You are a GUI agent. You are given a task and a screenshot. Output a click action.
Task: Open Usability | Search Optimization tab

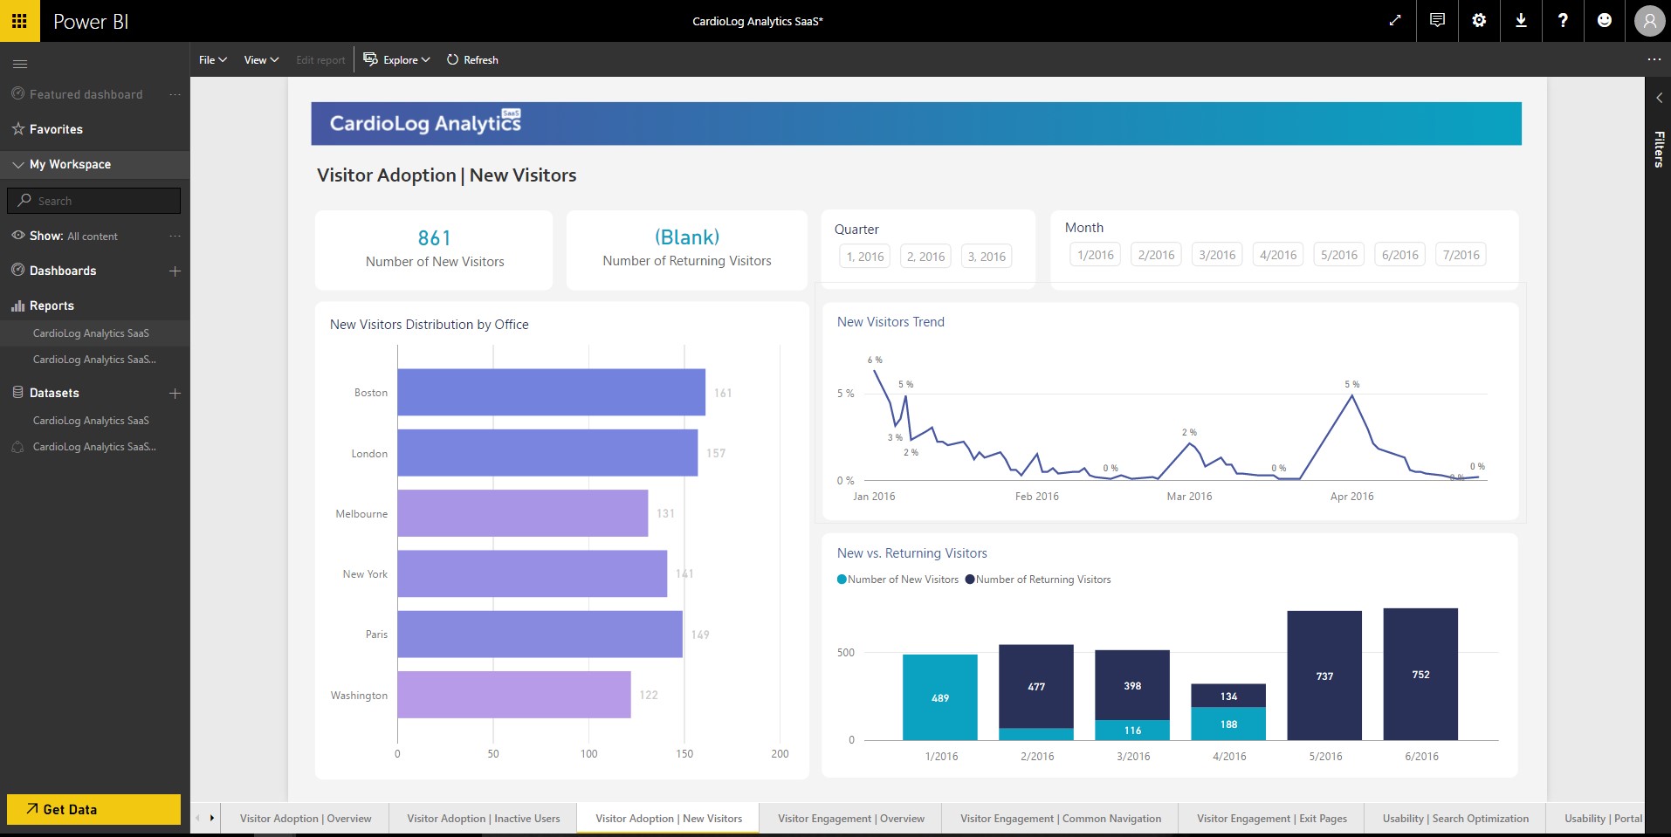pos(1455,819)
